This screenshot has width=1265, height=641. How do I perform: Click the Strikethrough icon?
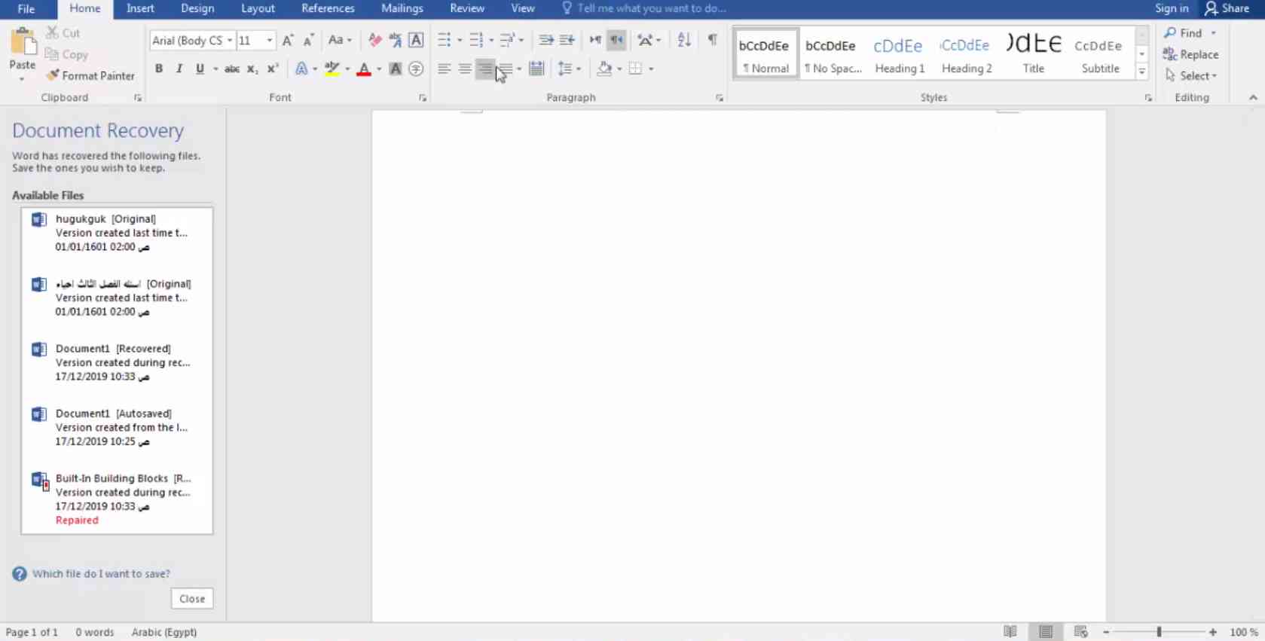click(x=232, y=69)
